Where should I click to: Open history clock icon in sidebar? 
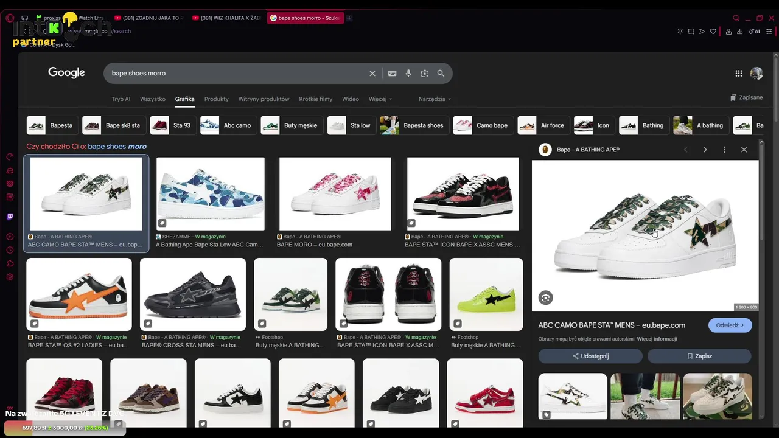click(10, 250)
